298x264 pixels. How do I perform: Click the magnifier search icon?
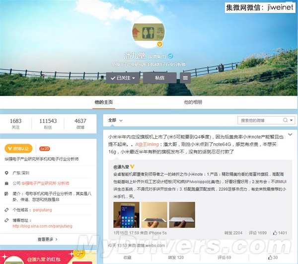285,120
